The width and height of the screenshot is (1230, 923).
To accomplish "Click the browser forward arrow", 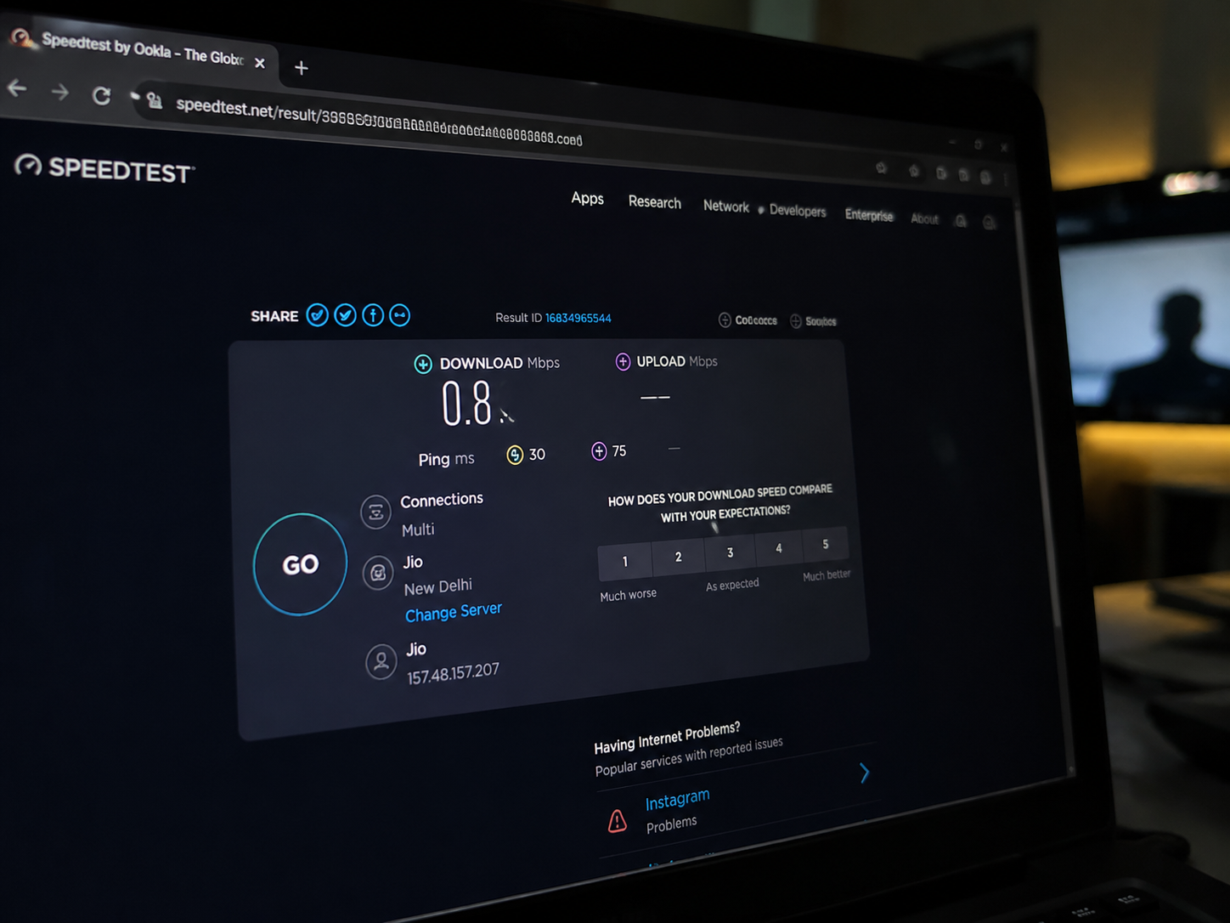I will click(59, 92).
